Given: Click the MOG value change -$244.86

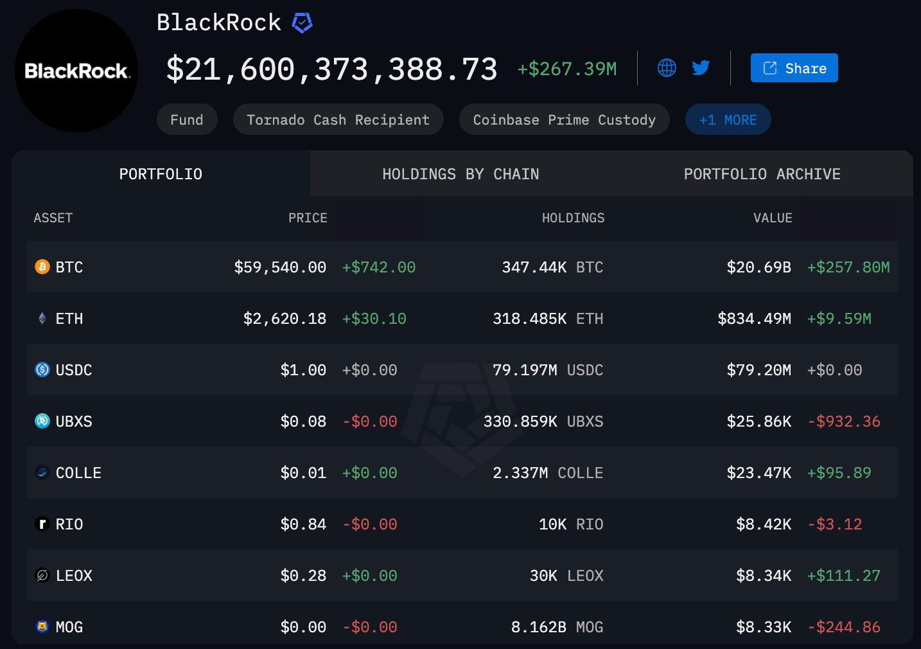Looking at the screenshot, I should [844, 627].
